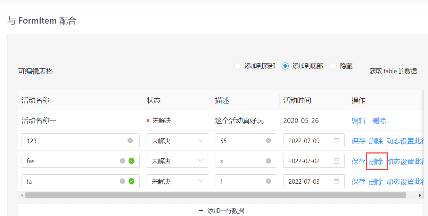Click 保存 in the 123 row
428x216 pixels.
pyautogui.click(x=359, y=141)
